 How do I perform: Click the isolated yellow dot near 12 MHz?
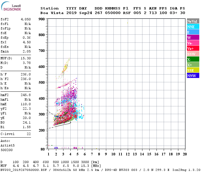pyautogui.click(x=127, y=23)
